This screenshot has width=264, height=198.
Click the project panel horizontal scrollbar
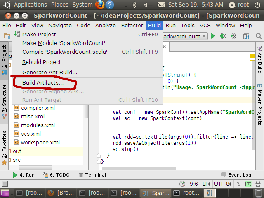tap(35, 167)
